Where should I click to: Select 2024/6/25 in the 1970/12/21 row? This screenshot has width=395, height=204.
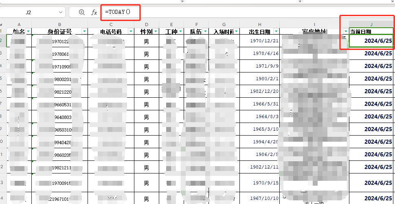click(x=371, y=41)
